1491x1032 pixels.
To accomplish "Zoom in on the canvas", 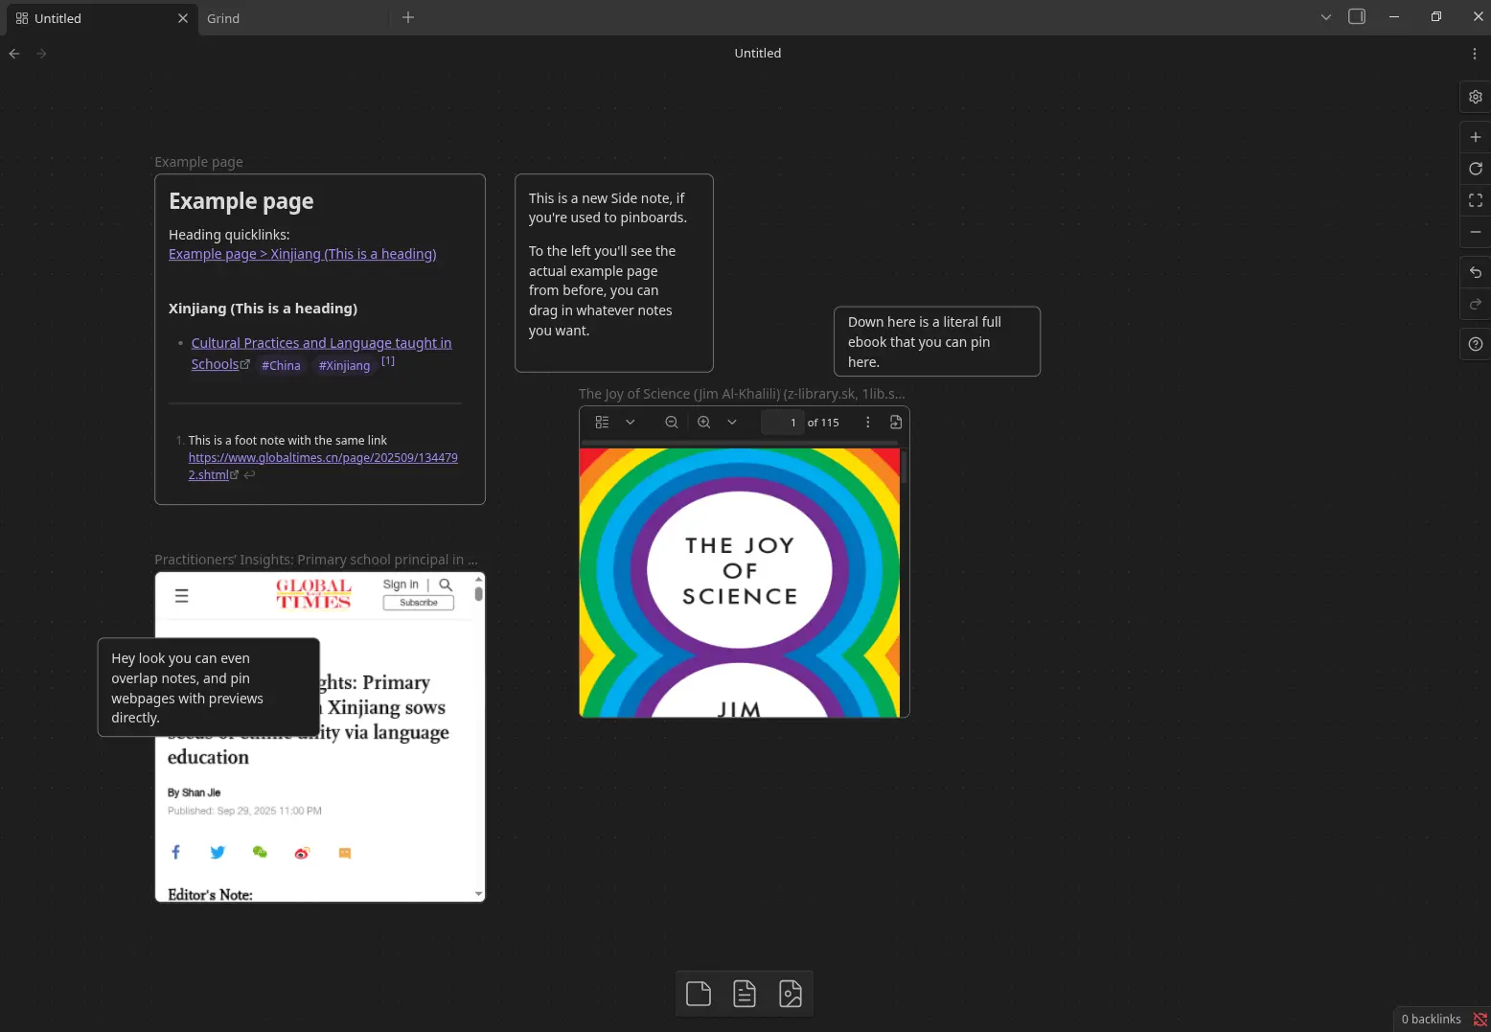I will pyautogui.click(x=1476, y=137).
